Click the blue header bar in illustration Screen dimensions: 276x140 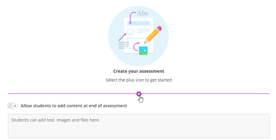(x=138, y=23)
